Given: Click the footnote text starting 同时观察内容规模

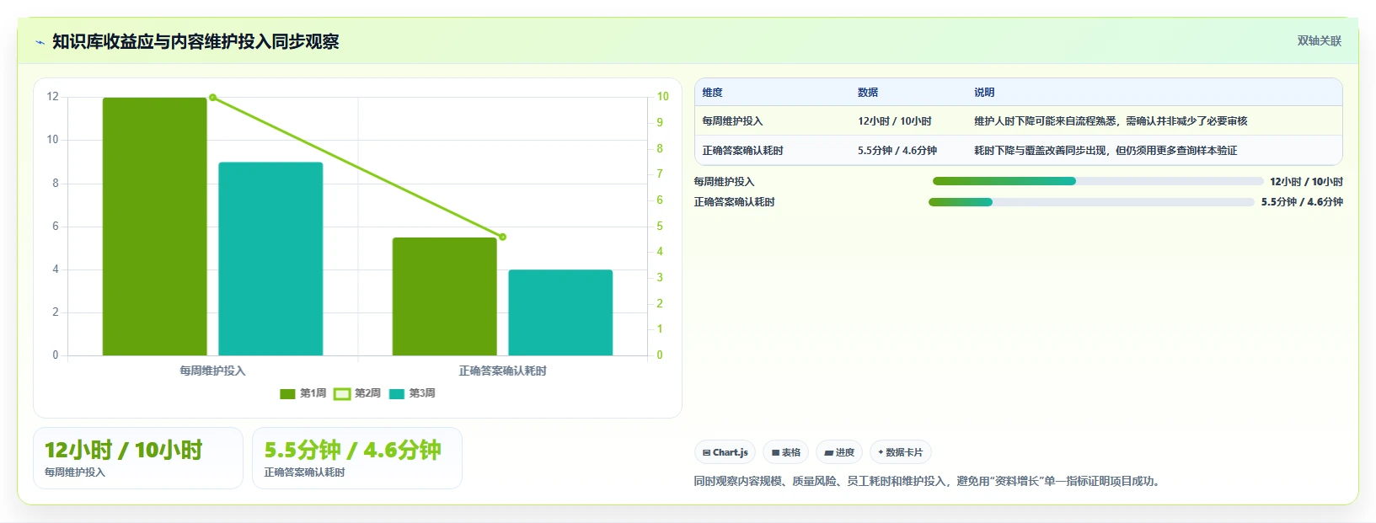Looking at the screenshot, I should click(x=929, y=482).
